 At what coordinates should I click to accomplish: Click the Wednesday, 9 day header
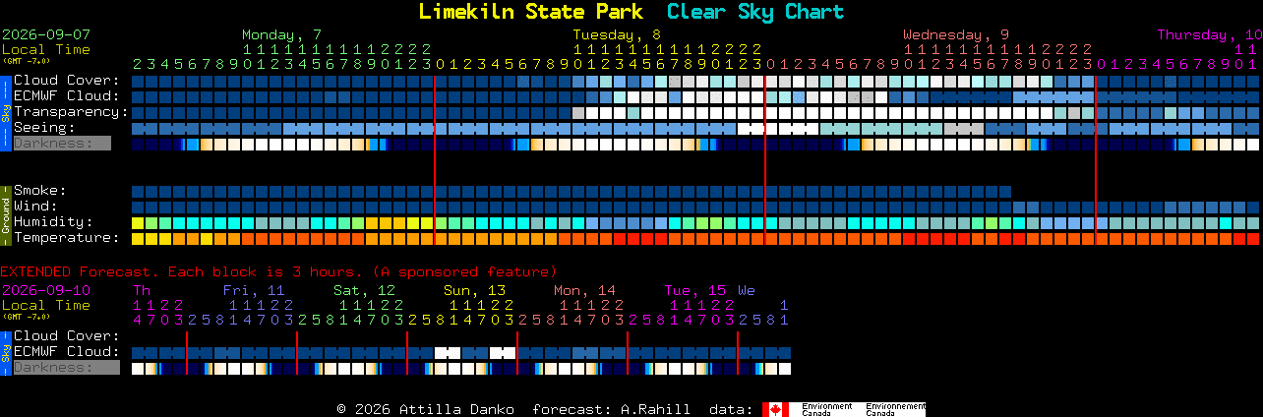pyautogui.click(x=956, y=34)
